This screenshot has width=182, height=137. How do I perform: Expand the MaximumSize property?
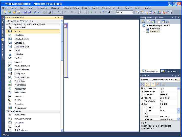click(x=142, y=89)
